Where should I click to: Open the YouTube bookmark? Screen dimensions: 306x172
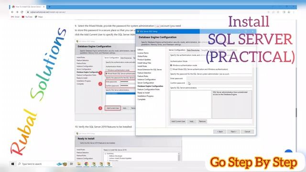point(27,17)
